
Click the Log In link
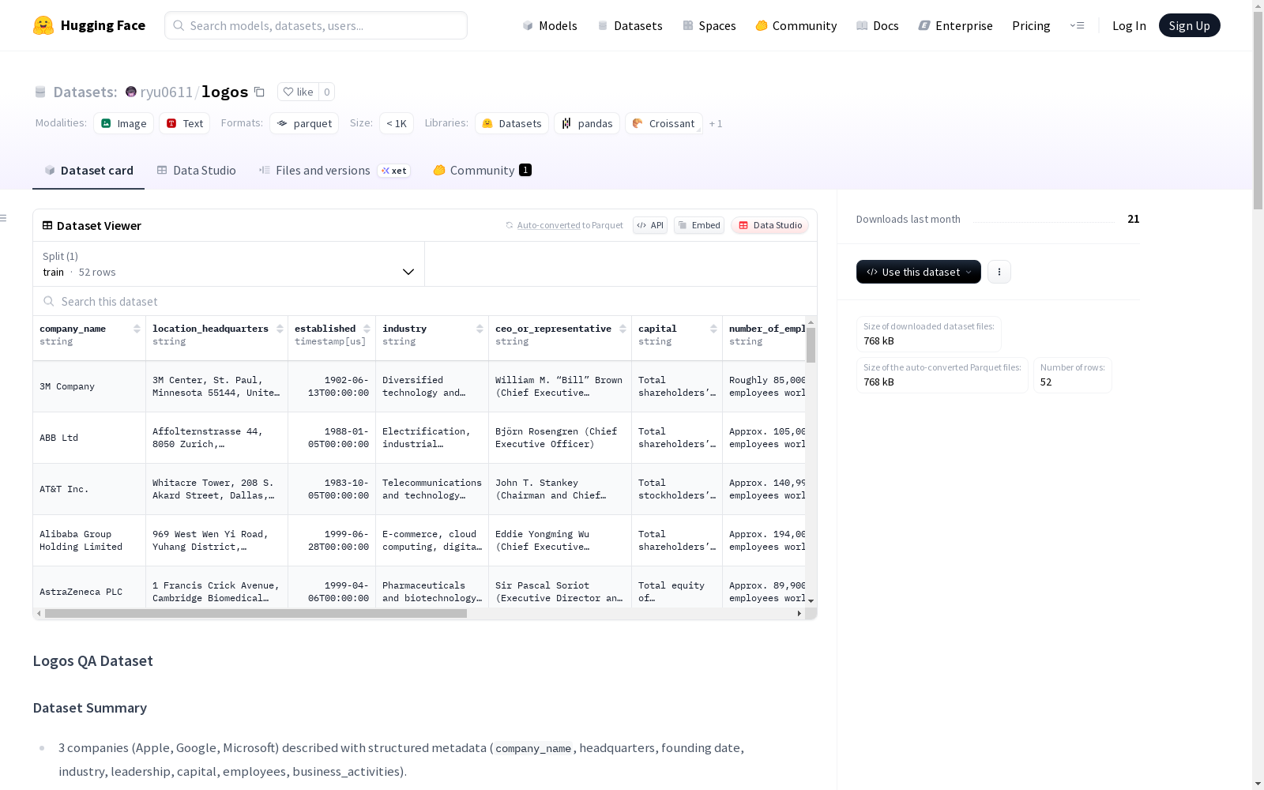coord(1129,25)
